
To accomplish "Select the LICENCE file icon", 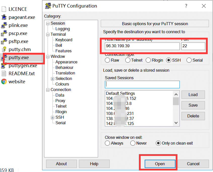I will point(4,9).
